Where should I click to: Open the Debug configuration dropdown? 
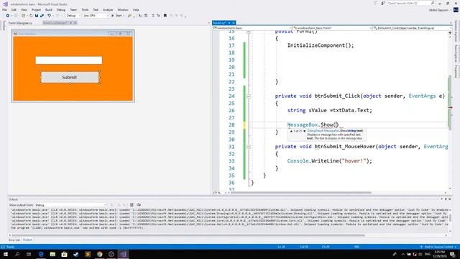[x=73, y=16]
